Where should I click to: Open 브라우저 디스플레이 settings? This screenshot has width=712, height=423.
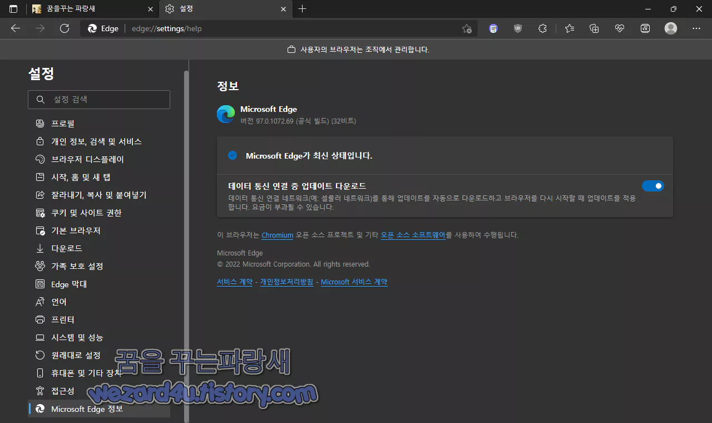pyautogui.click(x=99, y=159)
